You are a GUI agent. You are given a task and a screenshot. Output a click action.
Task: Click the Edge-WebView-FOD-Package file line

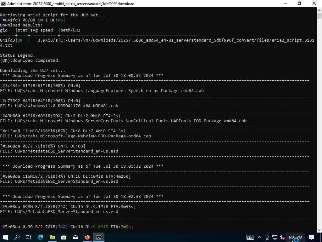[x=75, y=136]
